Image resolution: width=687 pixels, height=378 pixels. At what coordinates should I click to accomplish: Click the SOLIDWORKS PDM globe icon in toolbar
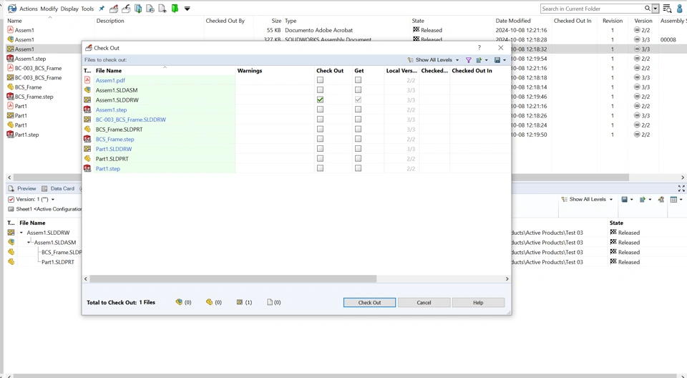[x=12, y=9]
